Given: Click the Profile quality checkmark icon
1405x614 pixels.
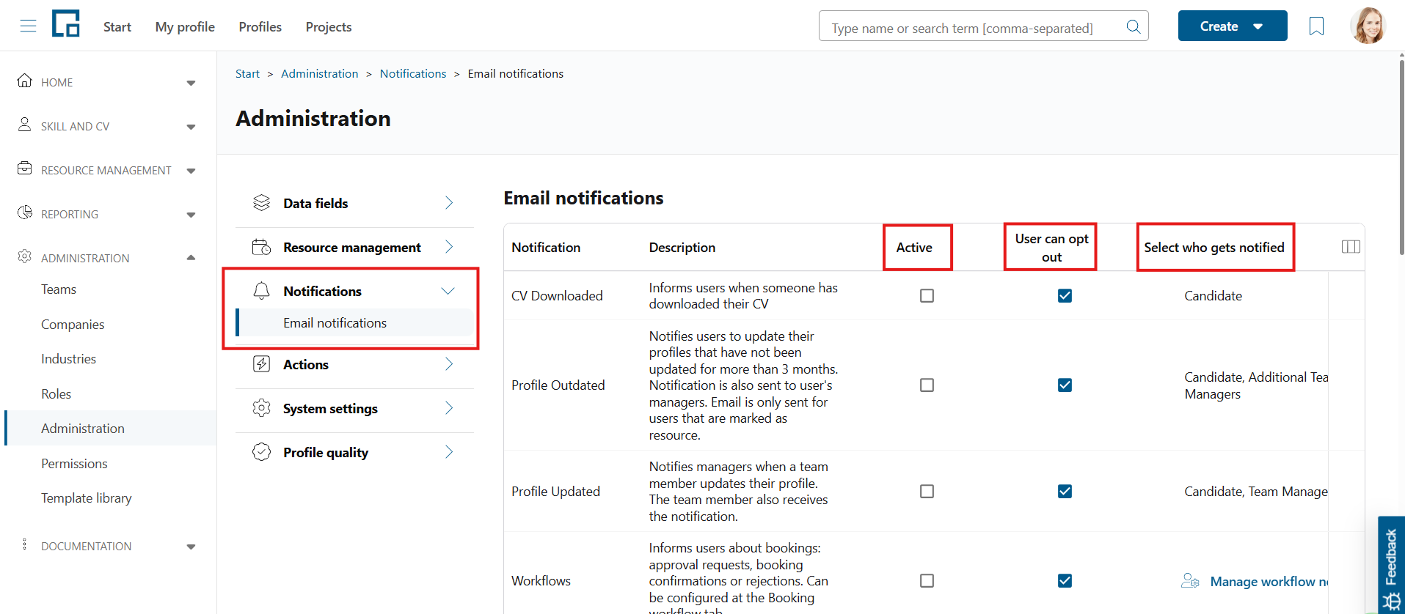Looking at the screenshot, I should [x=262, y=452].
